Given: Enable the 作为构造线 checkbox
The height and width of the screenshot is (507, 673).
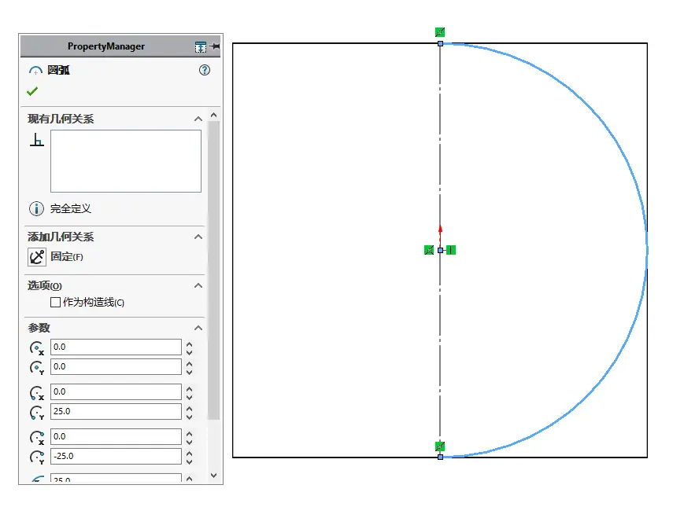Looking at the screenshot, I should [x=55, y=302].
